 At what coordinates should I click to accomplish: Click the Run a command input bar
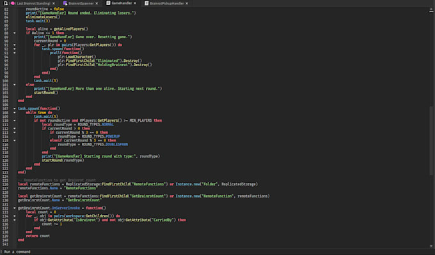217,252
